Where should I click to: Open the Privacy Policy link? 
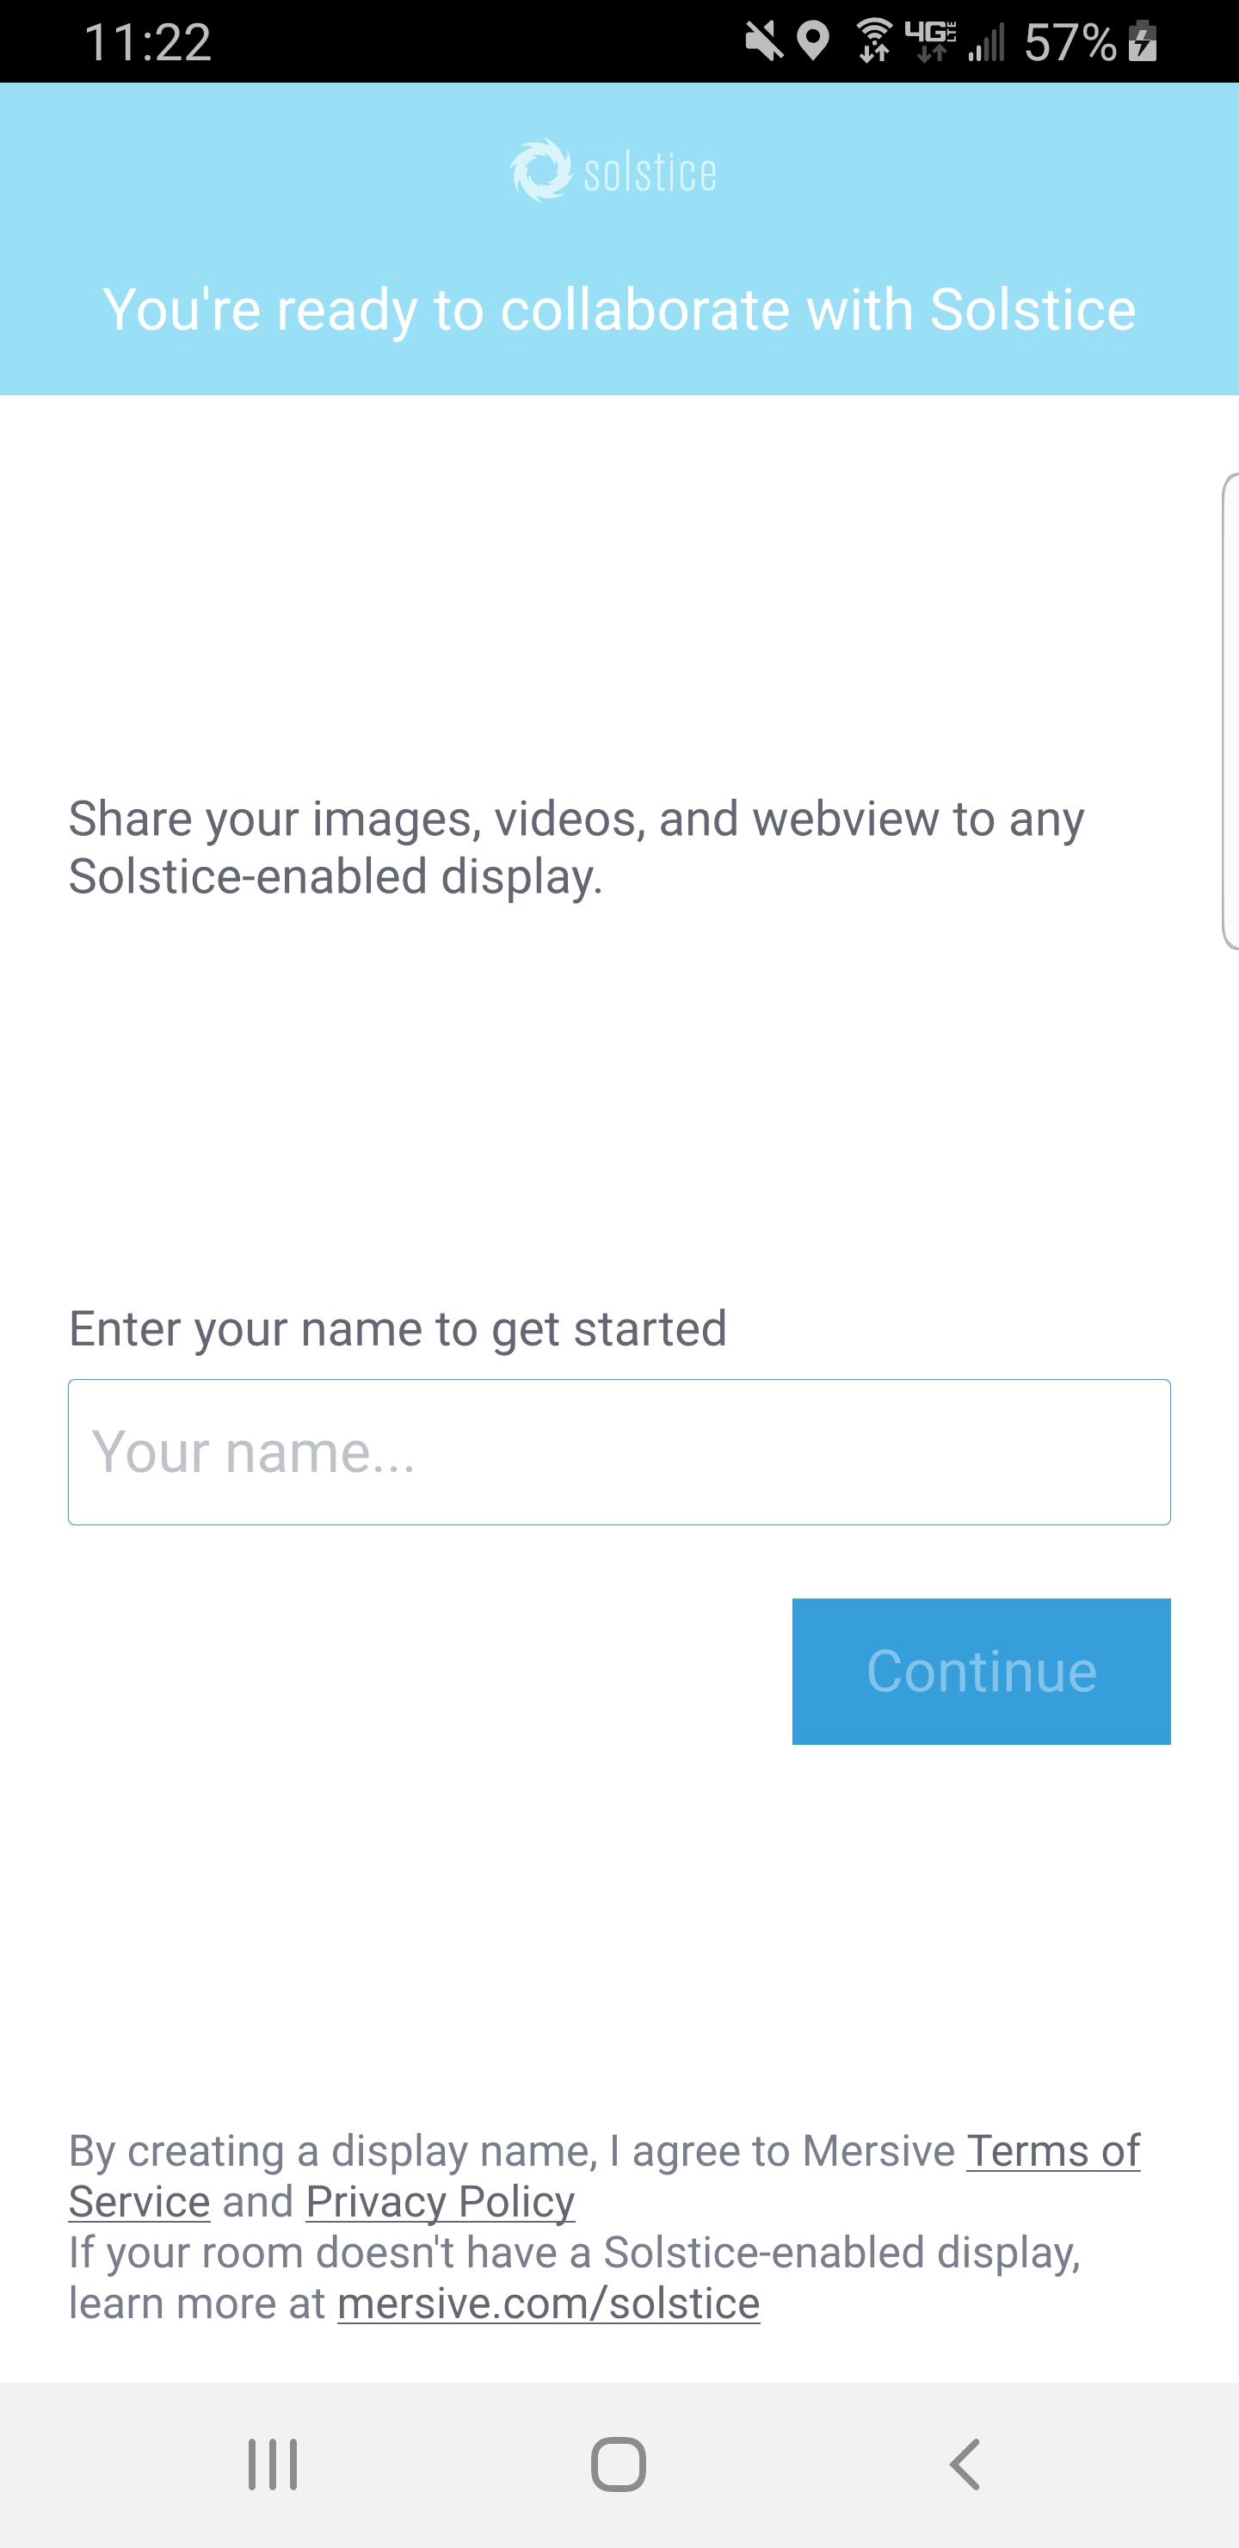[440, 2202]
